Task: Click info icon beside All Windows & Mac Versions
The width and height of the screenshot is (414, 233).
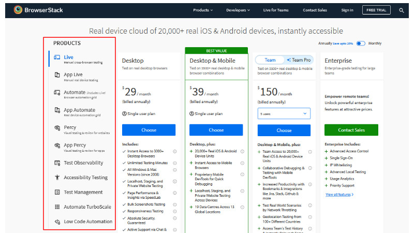Action: click(175, 170)
